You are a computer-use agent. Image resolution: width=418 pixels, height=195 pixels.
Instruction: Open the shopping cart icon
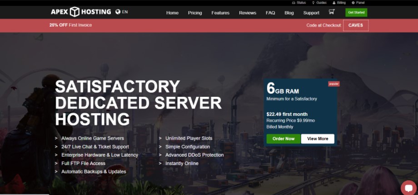(332, 12)
